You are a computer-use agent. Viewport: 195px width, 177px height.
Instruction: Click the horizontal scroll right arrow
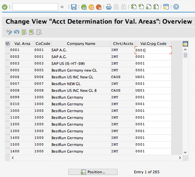pyautogui.click(x=180, y=158)
